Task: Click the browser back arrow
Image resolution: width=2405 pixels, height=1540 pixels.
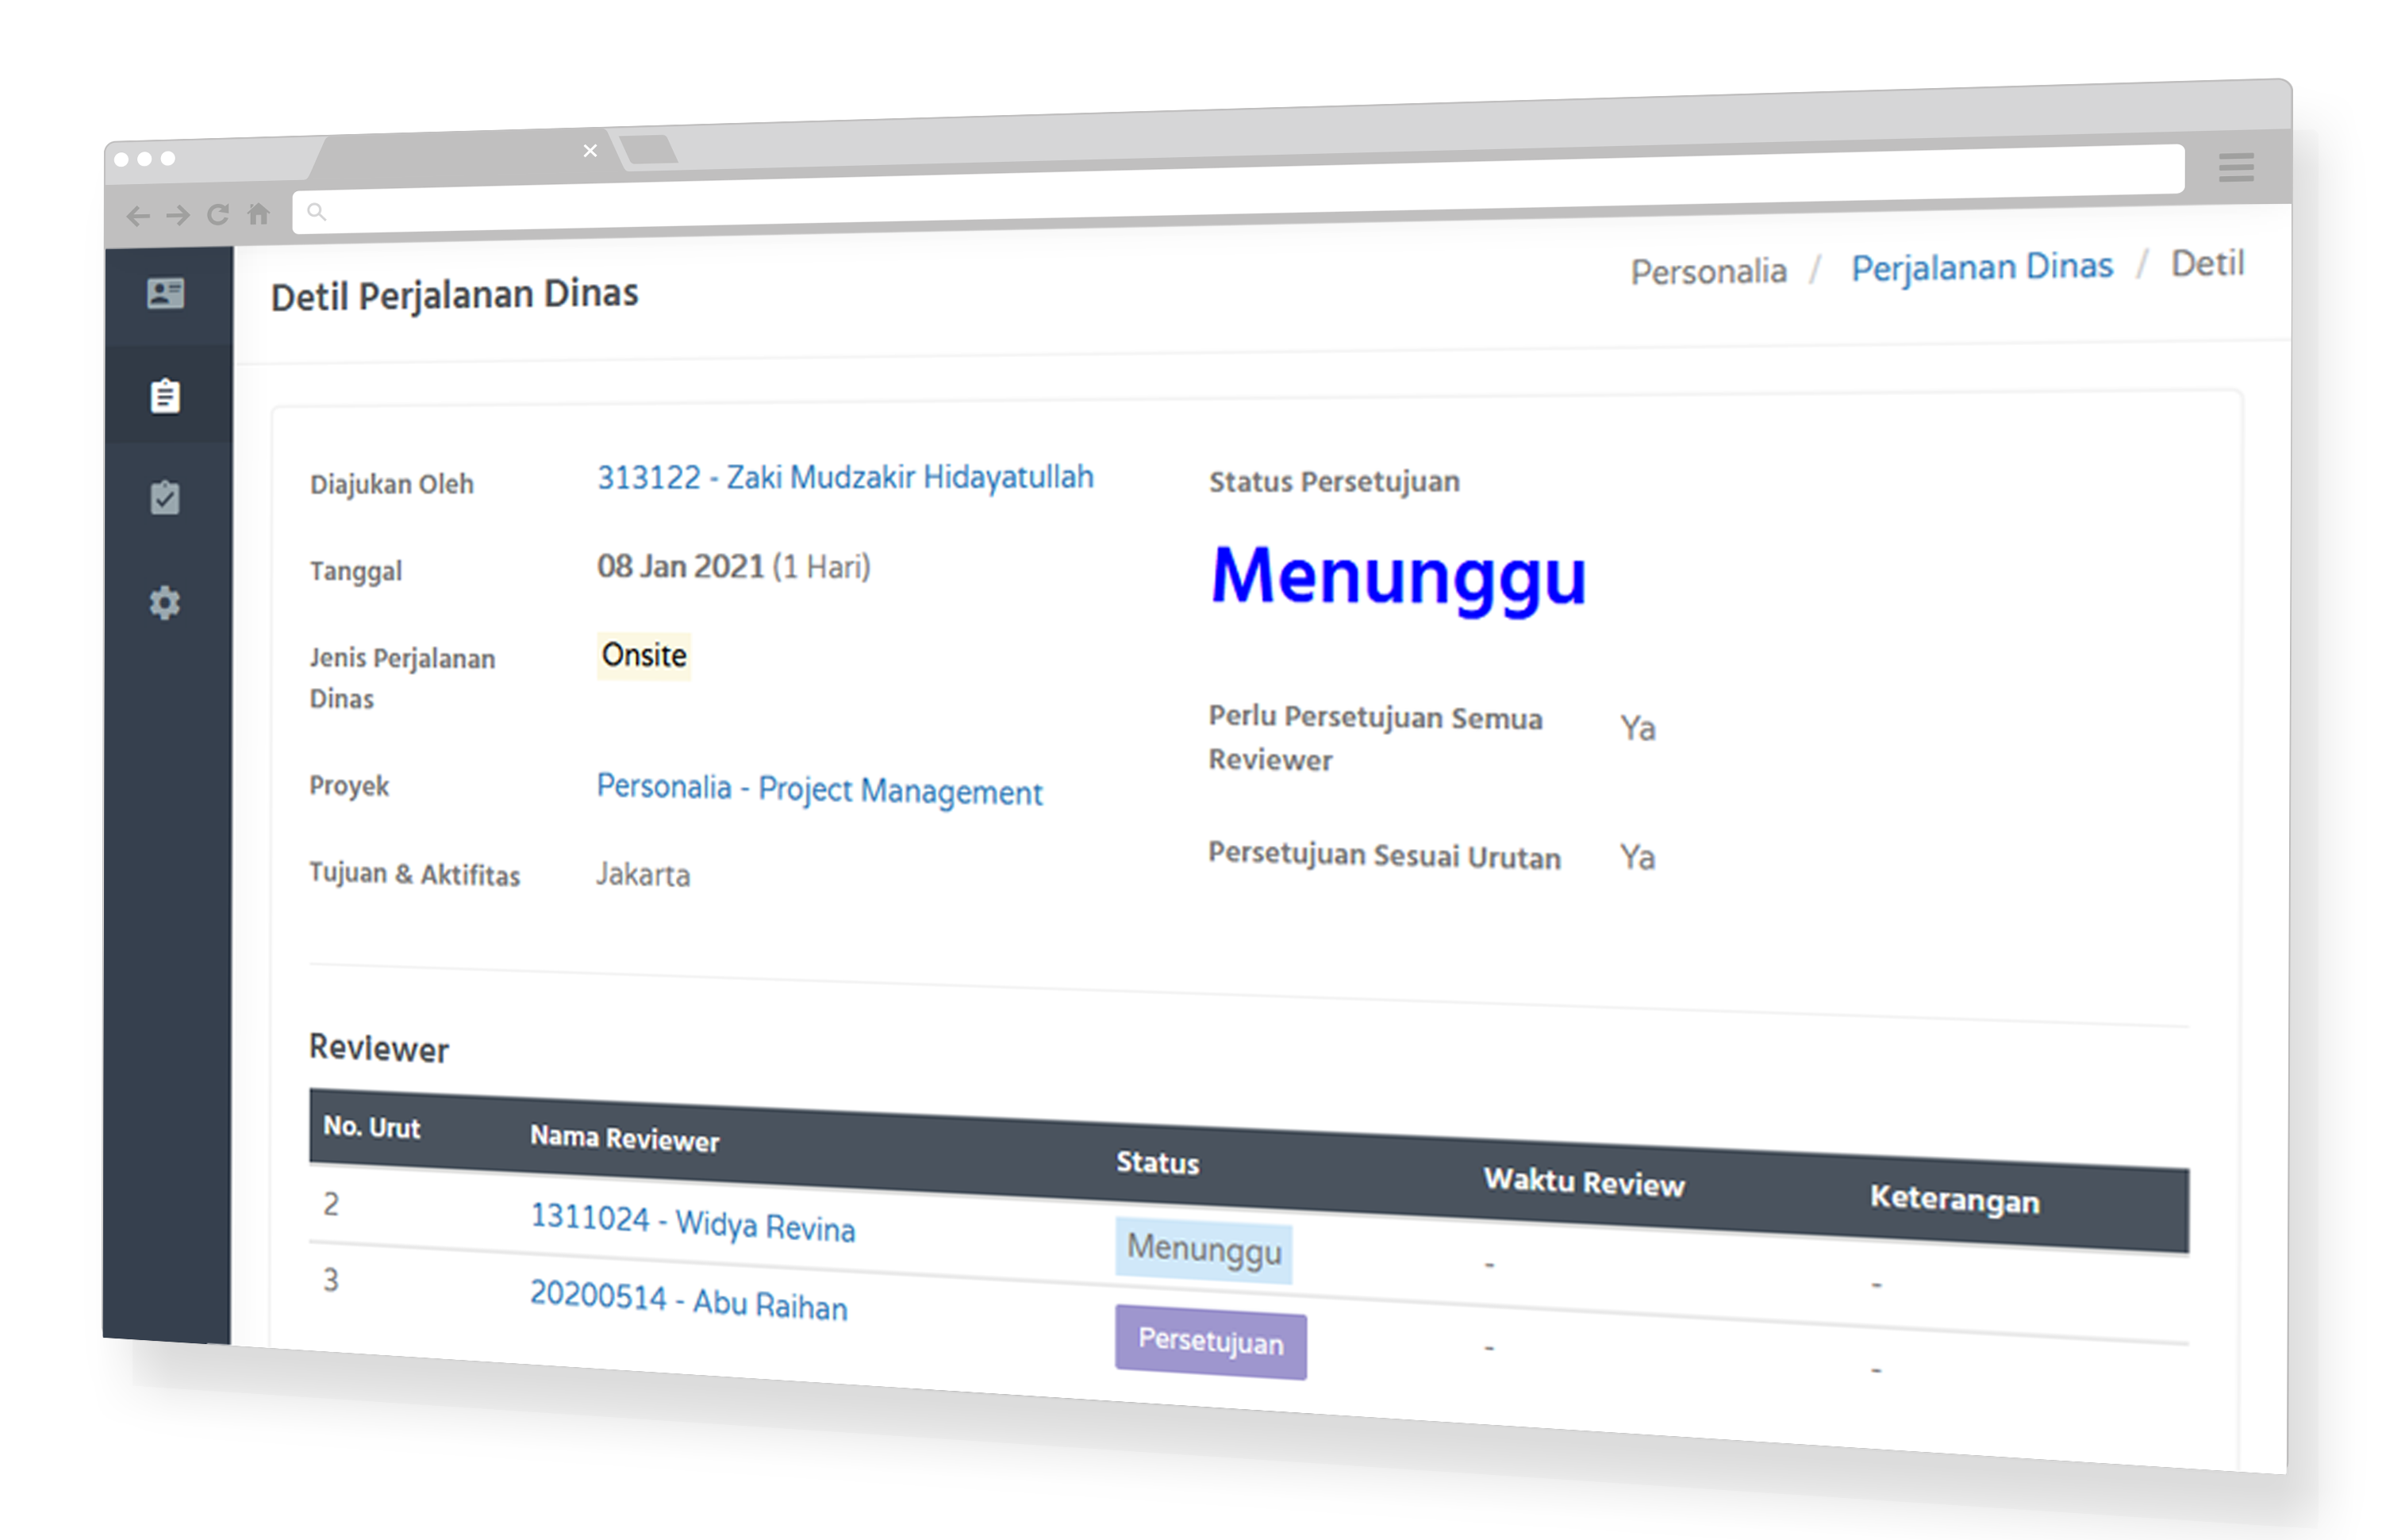Action: [138, 216]
